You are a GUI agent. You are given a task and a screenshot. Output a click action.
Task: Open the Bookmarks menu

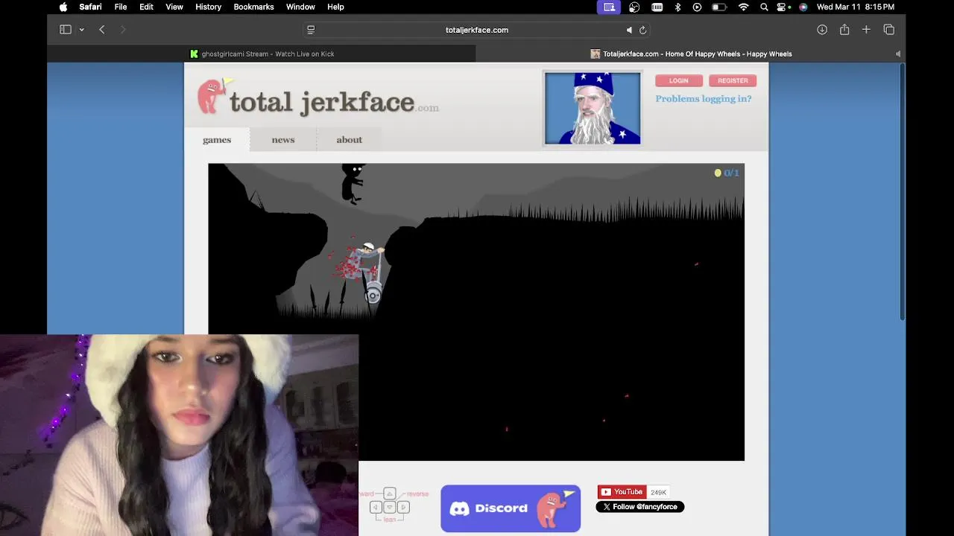pyautogui.click(x=253, y=7)
